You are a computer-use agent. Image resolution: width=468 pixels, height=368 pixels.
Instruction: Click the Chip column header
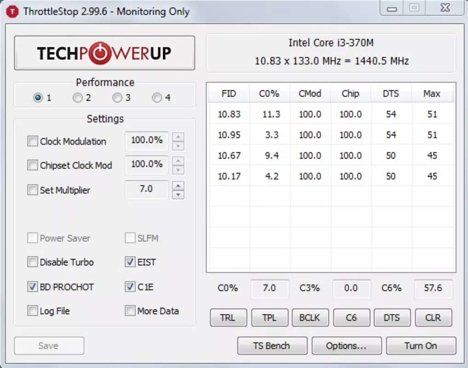350,93
